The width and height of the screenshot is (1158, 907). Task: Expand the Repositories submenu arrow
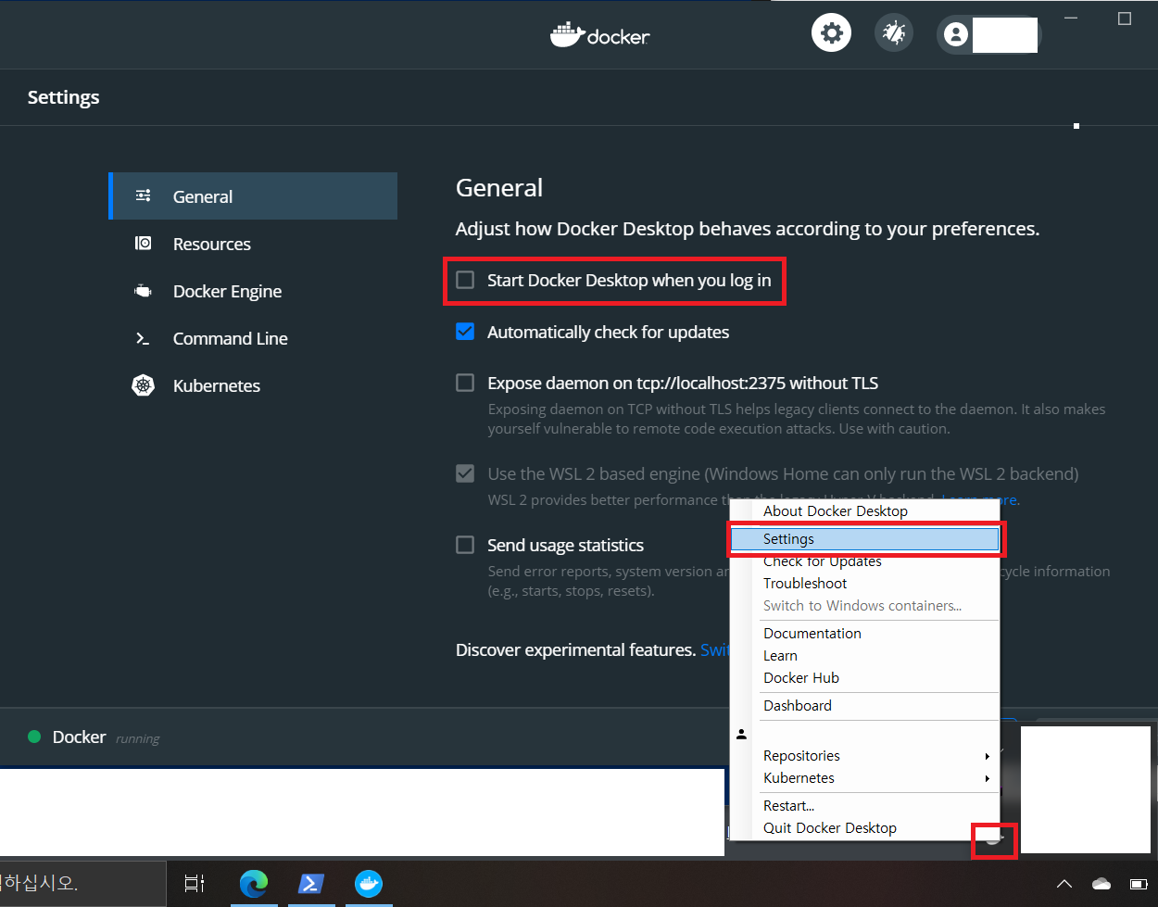pyautogui.click(x=988, y=756)
